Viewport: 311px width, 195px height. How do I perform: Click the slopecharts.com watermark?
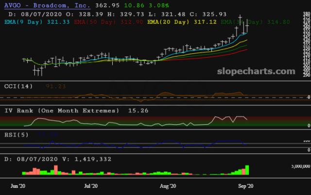coord(255,71)
